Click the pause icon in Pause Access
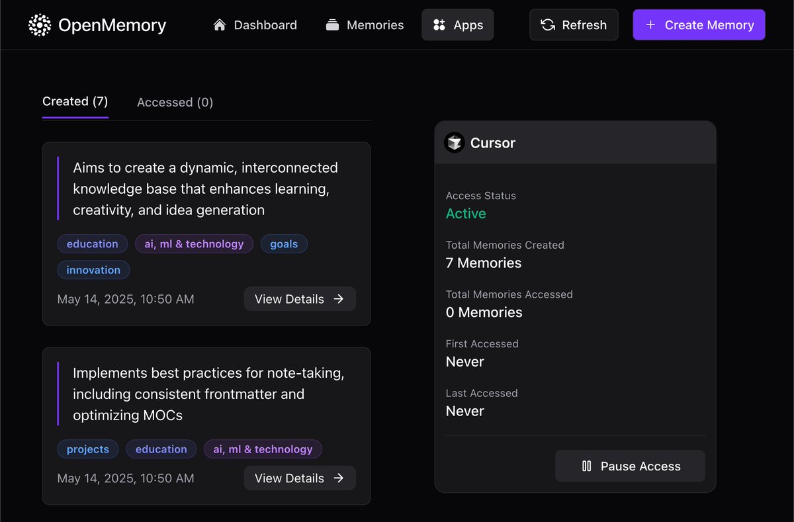794x522 pixels. [586, 466]
